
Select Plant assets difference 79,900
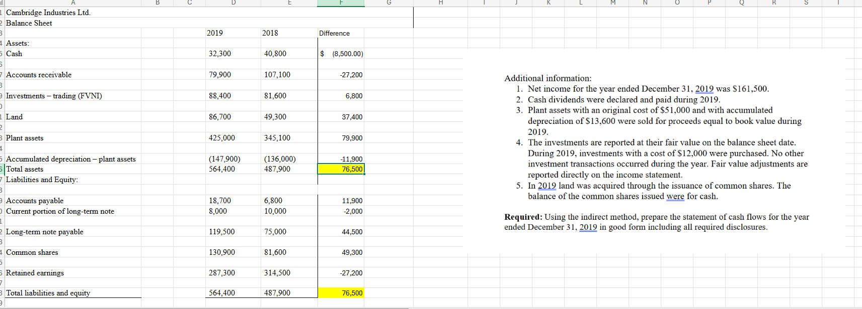coord(352,138)
